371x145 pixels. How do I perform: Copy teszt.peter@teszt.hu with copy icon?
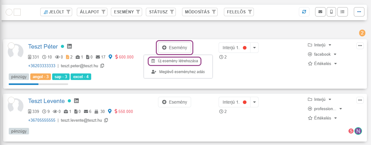pyautogui.click(x=102, y=66)
